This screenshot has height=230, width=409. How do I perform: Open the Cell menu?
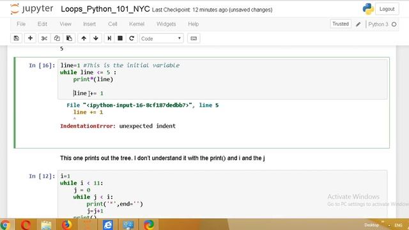[x=112, y=24]
